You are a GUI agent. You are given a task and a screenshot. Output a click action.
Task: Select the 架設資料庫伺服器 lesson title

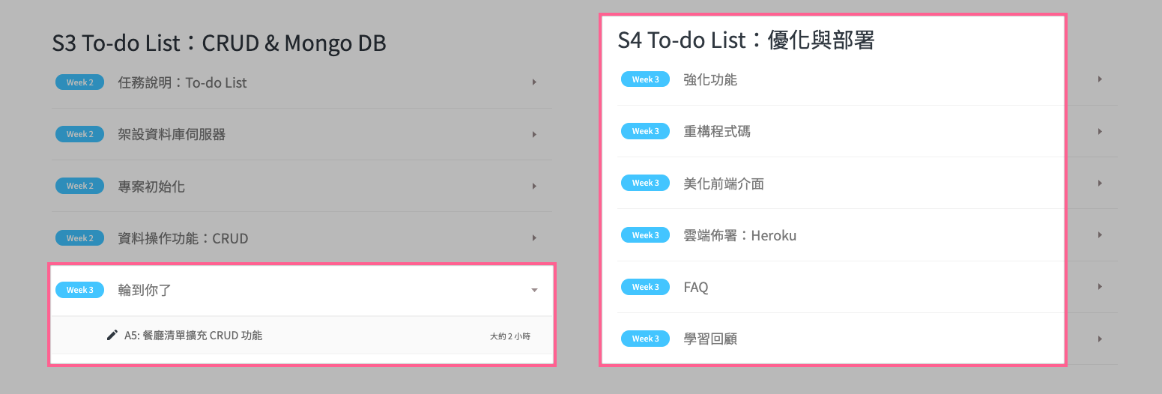(x=172, y=135)
